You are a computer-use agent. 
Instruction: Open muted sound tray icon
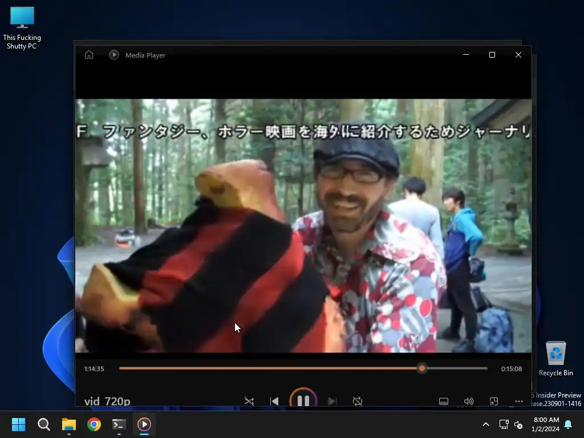518,424
